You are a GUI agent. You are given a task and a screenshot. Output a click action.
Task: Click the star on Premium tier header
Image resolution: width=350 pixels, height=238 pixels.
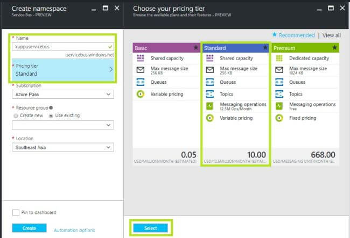click(x=334, y=47)
